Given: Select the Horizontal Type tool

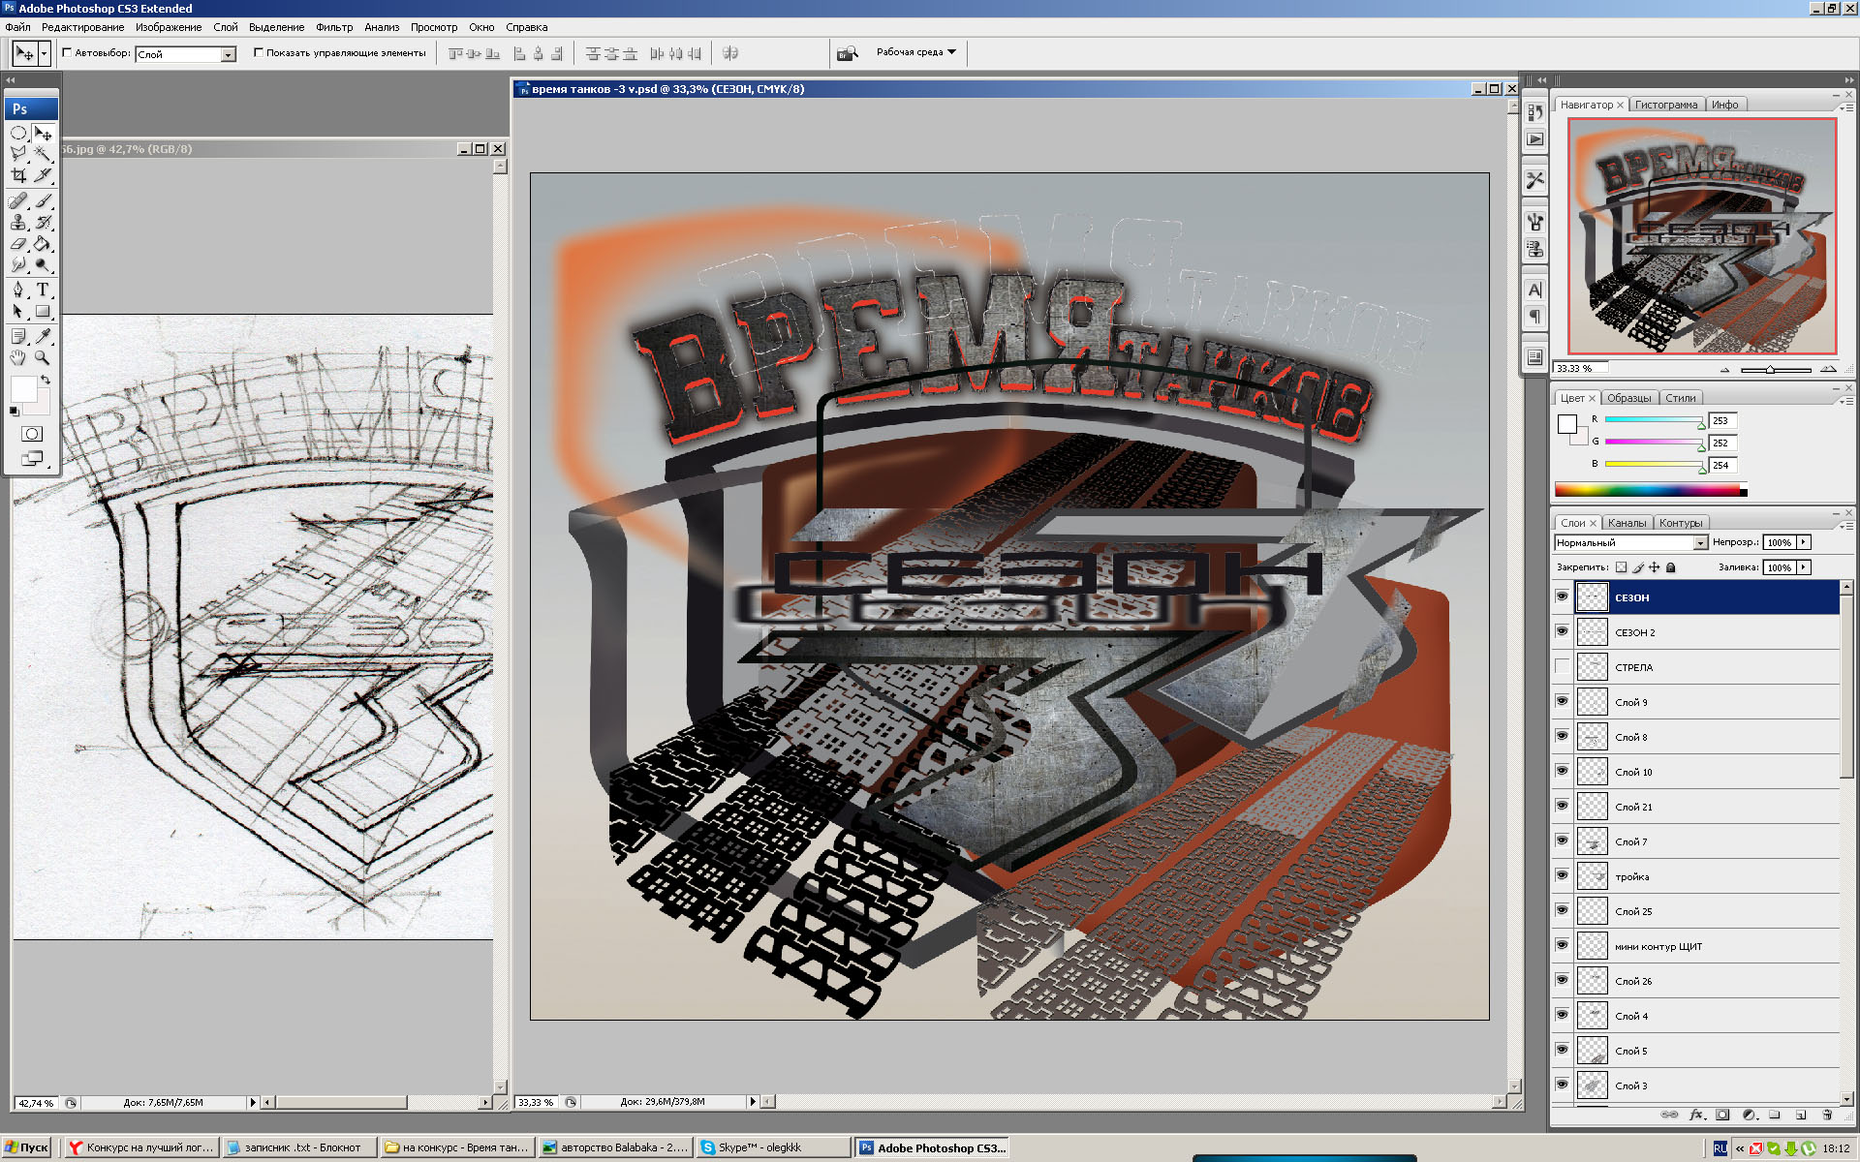Looking at the screenshot, I should pyautogui.click(x=43, y=290).
